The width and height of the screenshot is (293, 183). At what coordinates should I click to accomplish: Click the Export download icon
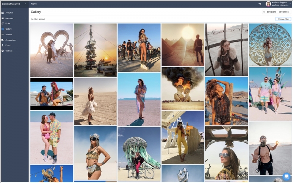click(3, 45)
